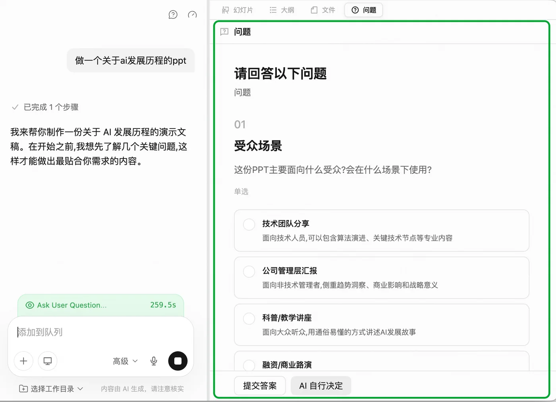Open the 选择工作目录 dropdown
Screen dimensions: 556x402
[x=52, y=388]
